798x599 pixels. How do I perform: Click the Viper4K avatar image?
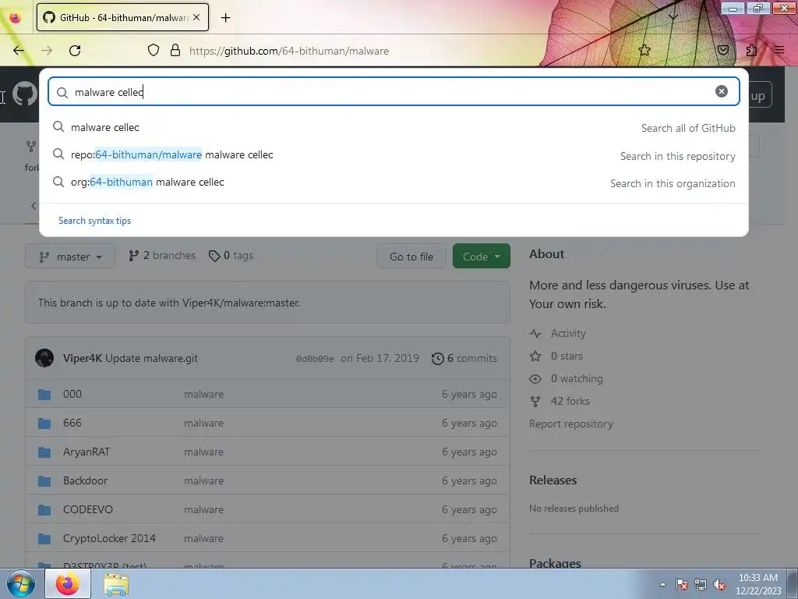tap(44, 358)
